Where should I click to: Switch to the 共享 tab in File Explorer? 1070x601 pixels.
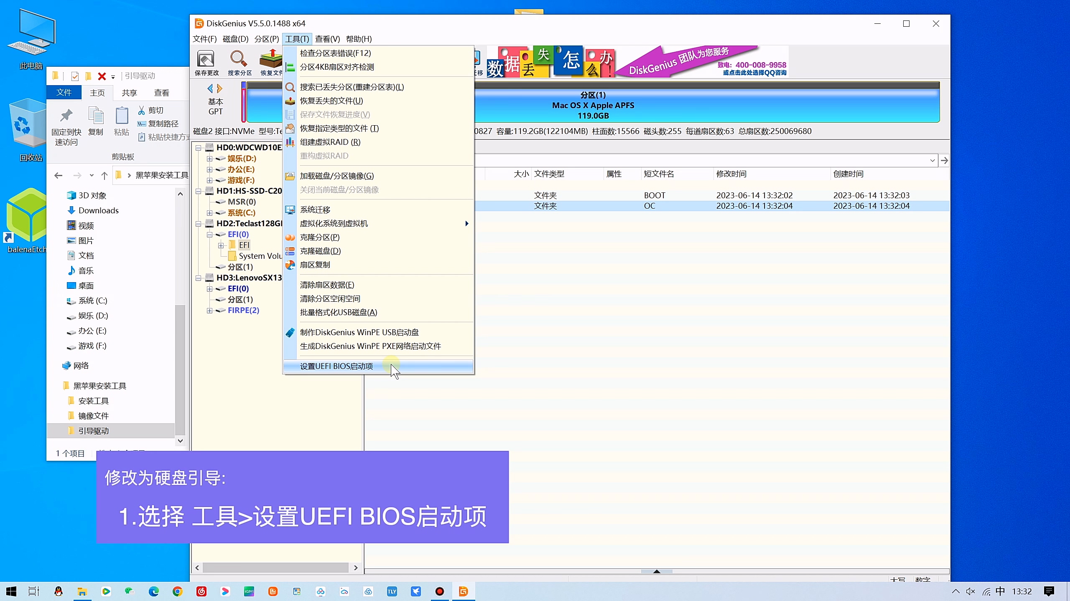(x=129, y=93)
